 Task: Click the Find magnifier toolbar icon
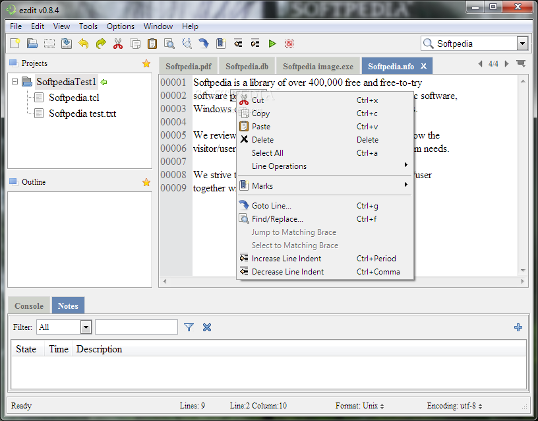pyautogui.click(x=169, y=44)
